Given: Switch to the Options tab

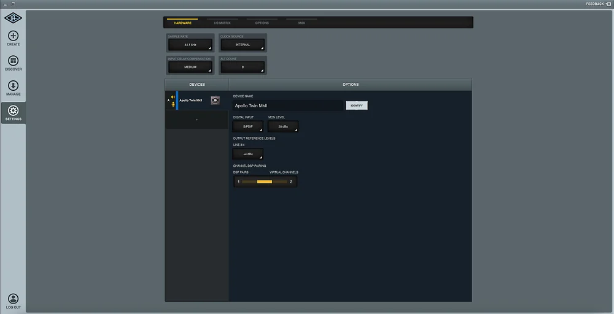Looking at the screenshot, I should click(x=262, y=23).
